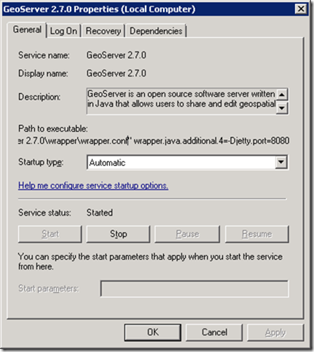
Task: Click the Apply button
Action: 275,332
